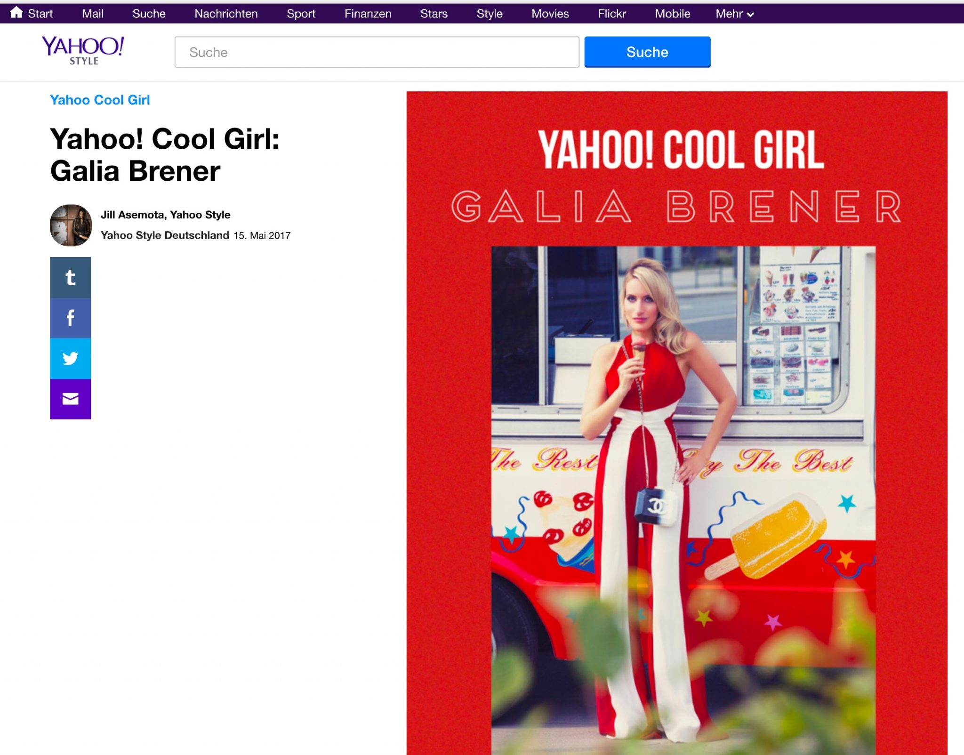
Task: Click the Galia Brener cover image
Action: pyautogui.click(x=676, y=423)
